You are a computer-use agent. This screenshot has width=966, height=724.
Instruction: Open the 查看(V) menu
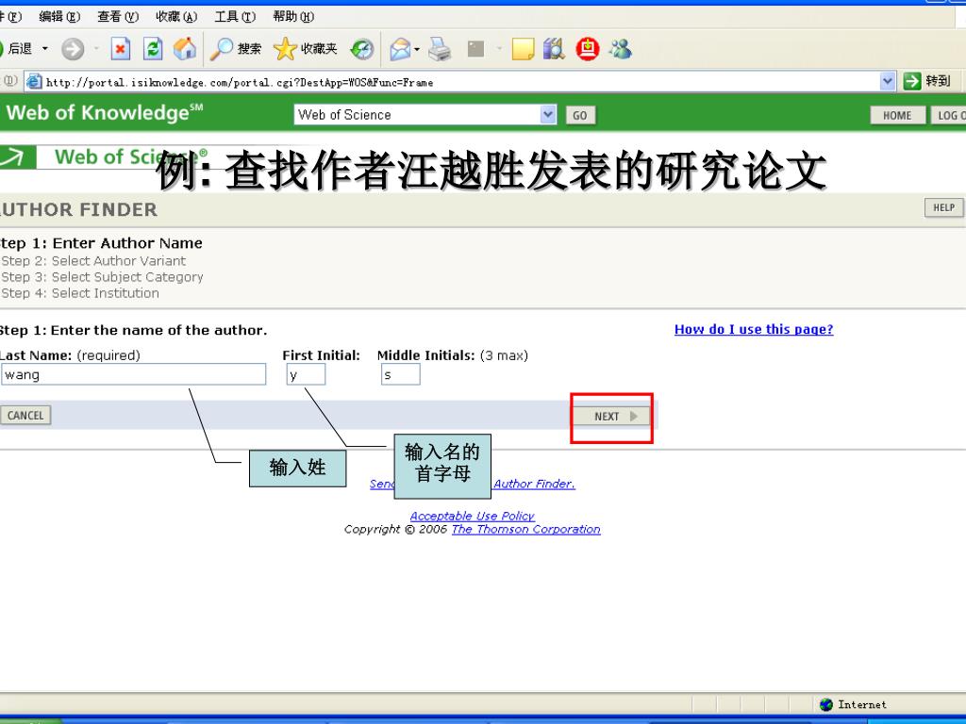tap(118, 17)
